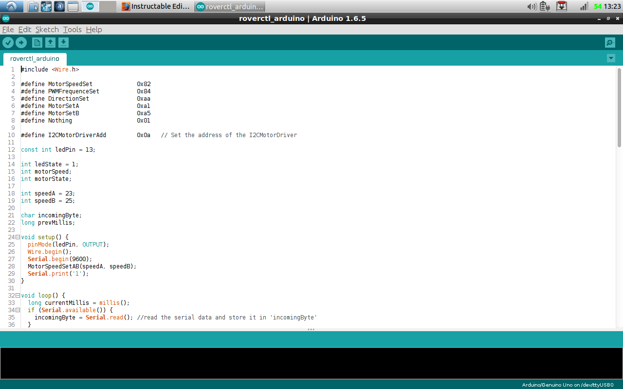Launch the web browser globe icon
Screen dimensions: 623x389
(46, 6)
